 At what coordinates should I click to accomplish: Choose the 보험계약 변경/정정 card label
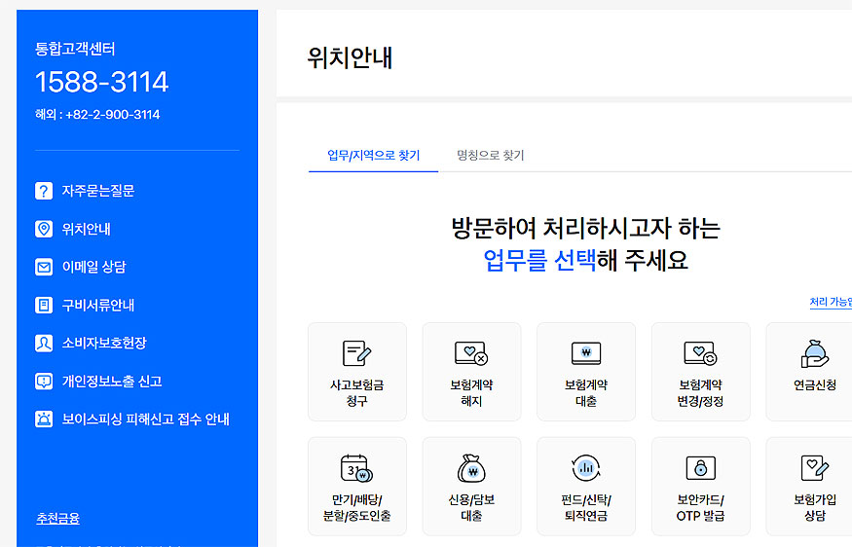click(700, 393)
